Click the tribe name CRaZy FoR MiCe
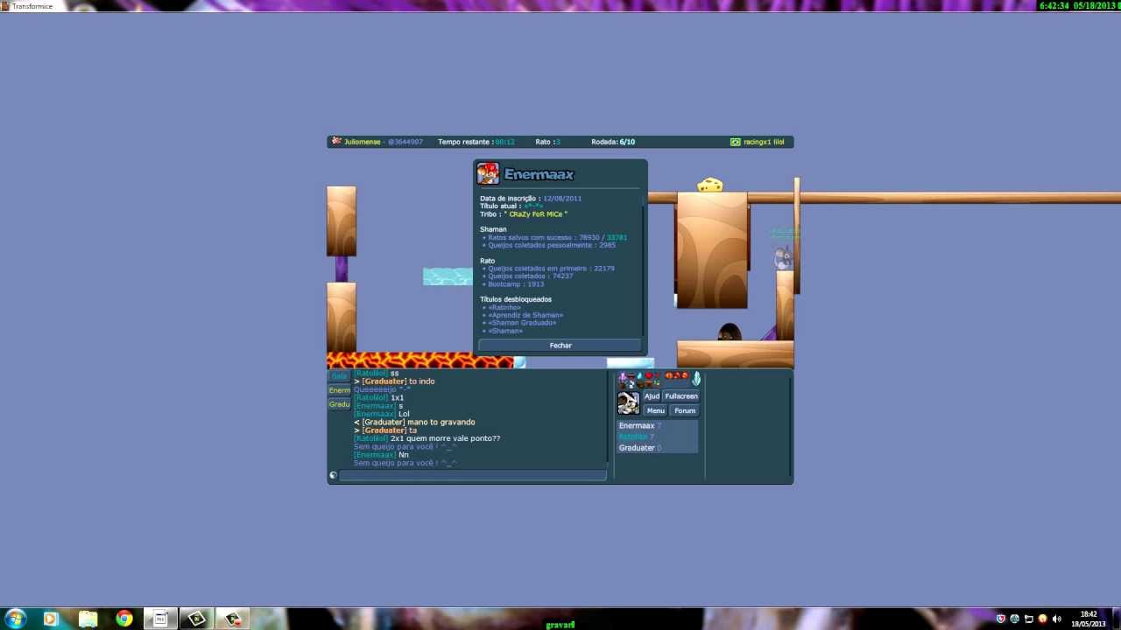1121x630 pixels. (536, 213)
